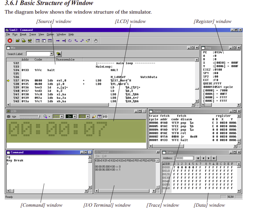Click the LCD video camera icon
This screenshot has width=254, height=209.
(x=14, y=117)
